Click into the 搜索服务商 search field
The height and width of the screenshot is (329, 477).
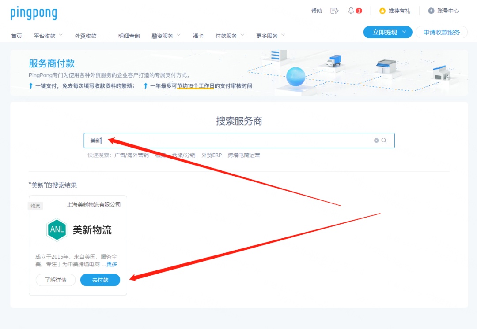230,140
